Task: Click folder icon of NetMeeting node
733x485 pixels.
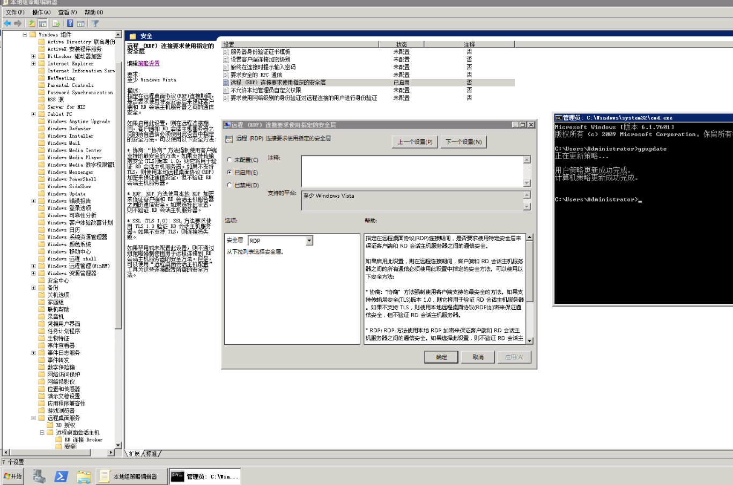Action: pos(41,78)
